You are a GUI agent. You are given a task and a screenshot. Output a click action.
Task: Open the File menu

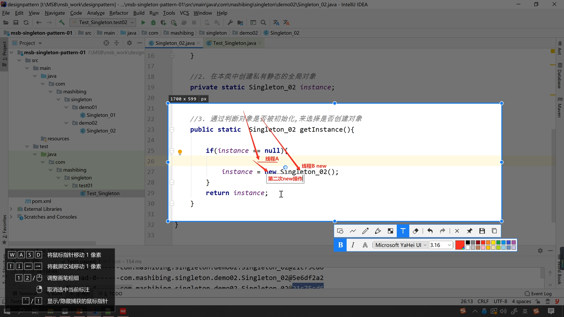pyautogui.click(x=6, y=13)
